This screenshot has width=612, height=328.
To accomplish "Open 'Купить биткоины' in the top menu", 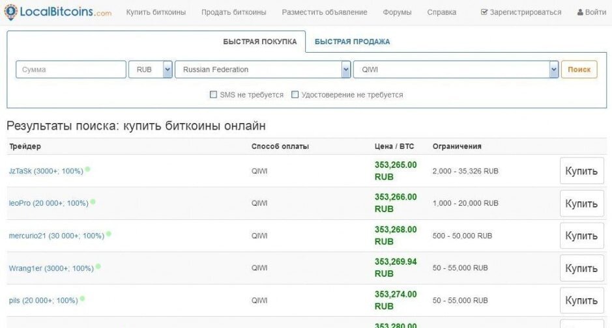I will (156, 12).
